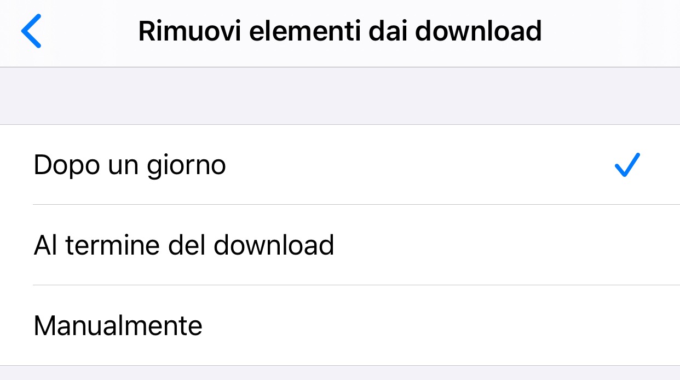Tap the checkmark beside "Dopo un giorno"
Image resolution: width=680 pixels, height=380 pixels.
(627, 165)
